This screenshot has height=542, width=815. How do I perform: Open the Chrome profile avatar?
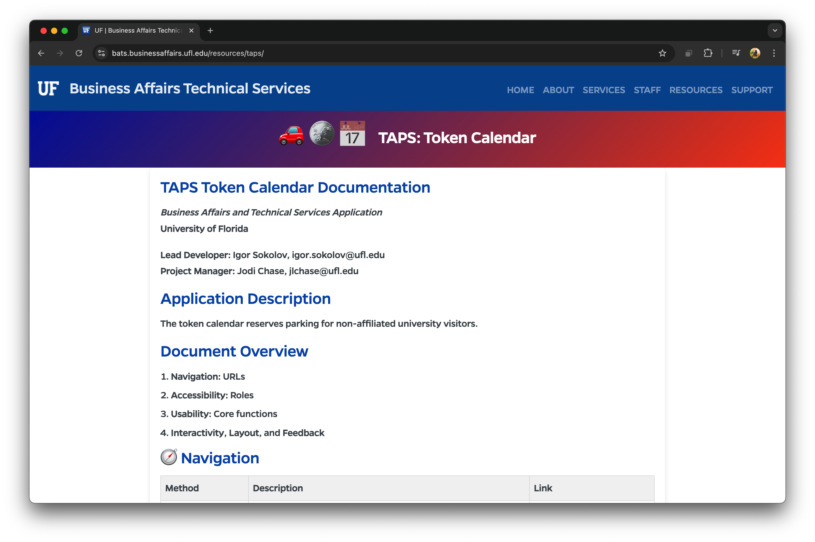(755, 53)
